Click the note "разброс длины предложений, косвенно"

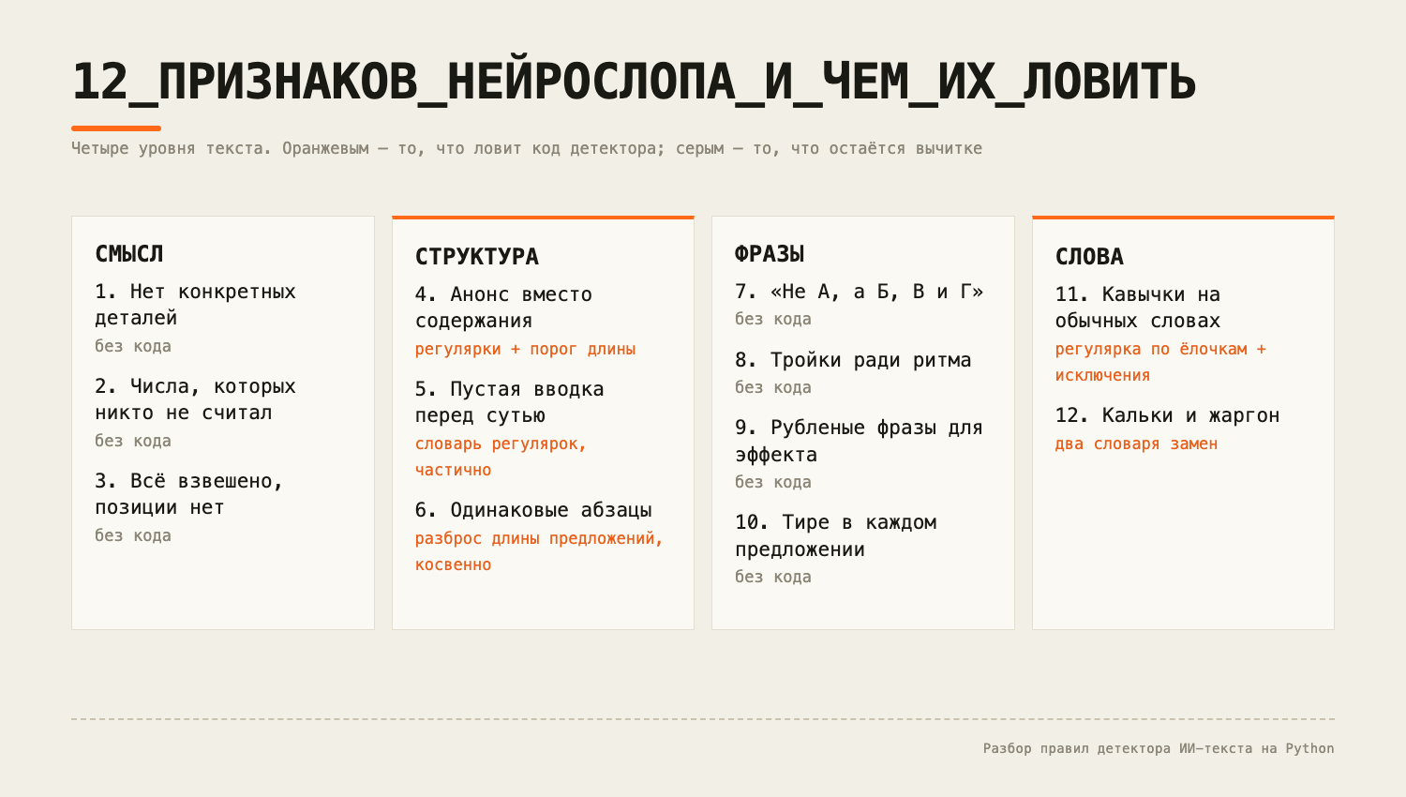pos(539,551)
